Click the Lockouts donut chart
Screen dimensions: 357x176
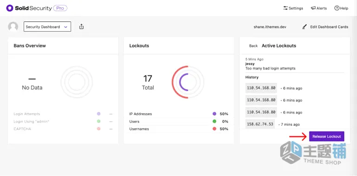188,82
